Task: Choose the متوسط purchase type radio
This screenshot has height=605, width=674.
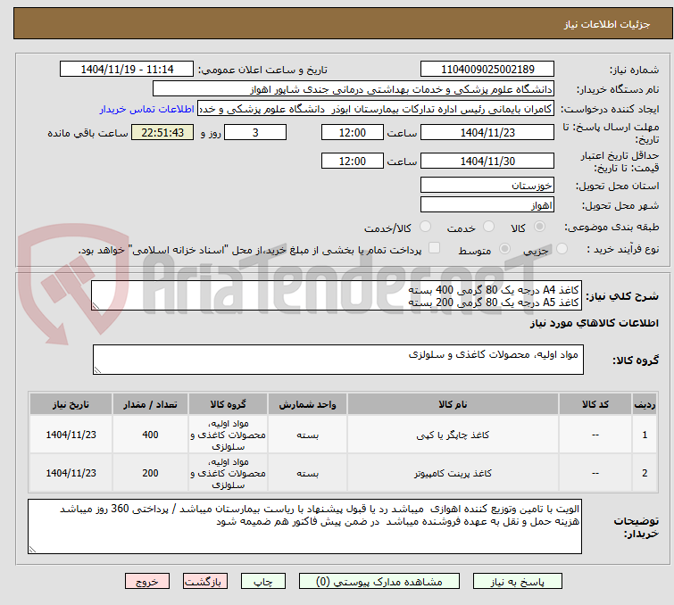Action: 504,249
